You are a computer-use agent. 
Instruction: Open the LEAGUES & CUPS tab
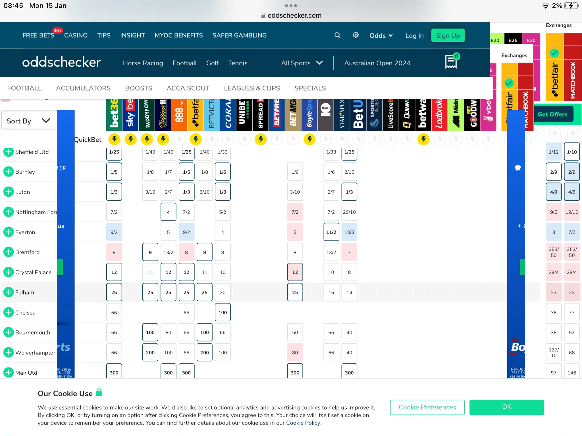coord(252,88)
